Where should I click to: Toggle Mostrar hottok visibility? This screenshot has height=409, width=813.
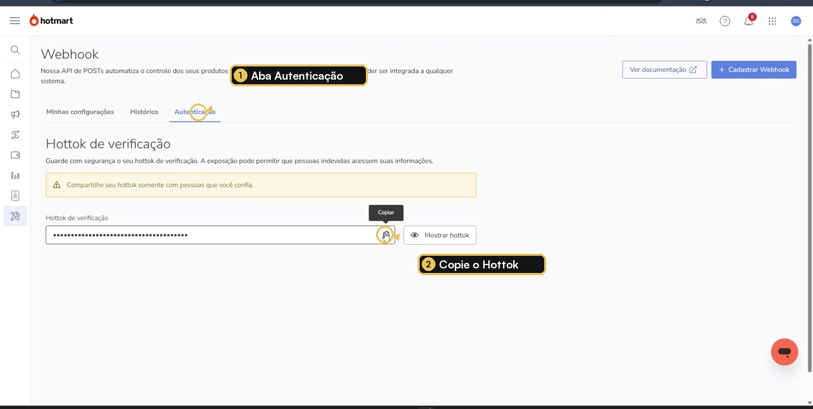click(x=440, y=235)
